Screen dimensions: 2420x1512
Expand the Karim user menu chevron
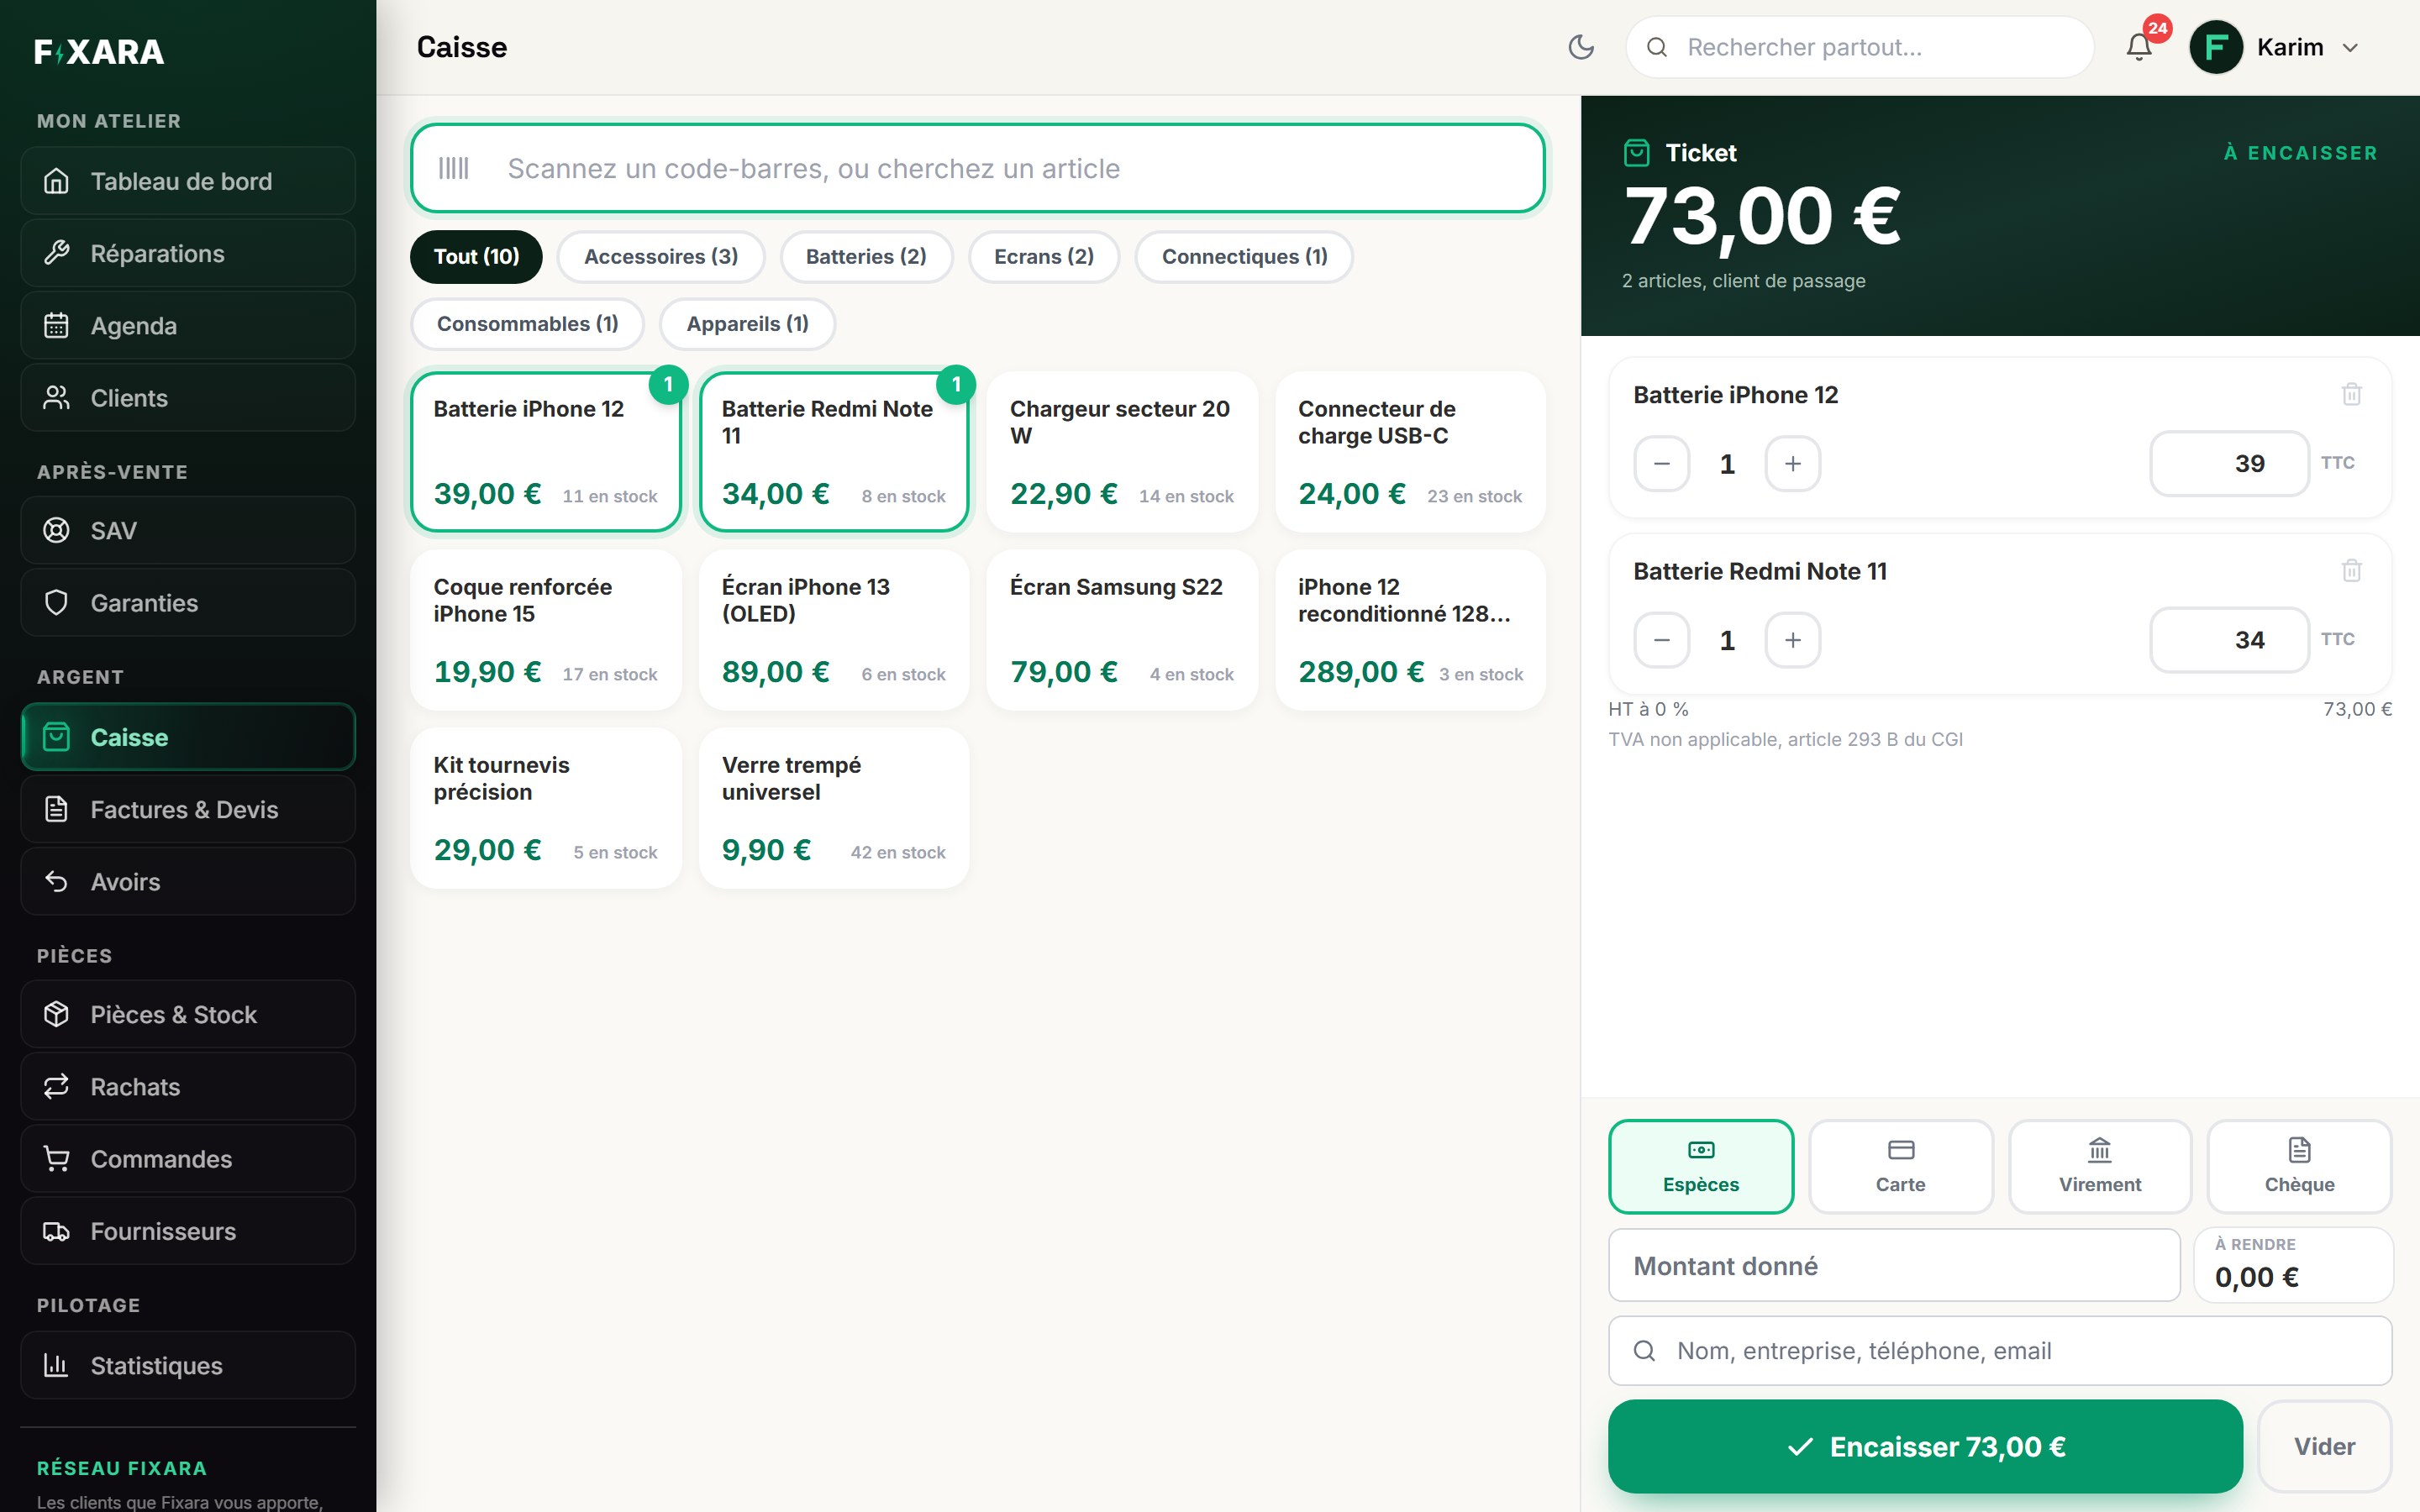[2350, 48]
